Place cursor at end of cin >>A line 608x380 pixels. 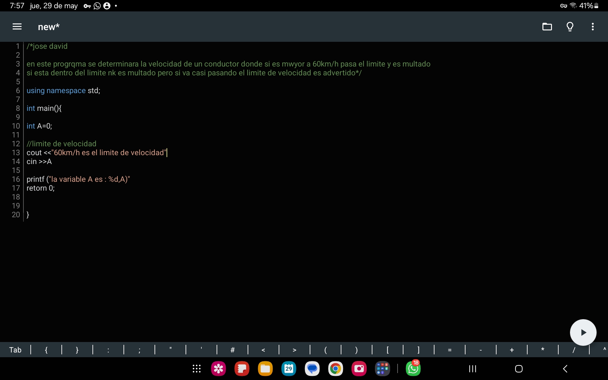[x=52, y=161]
